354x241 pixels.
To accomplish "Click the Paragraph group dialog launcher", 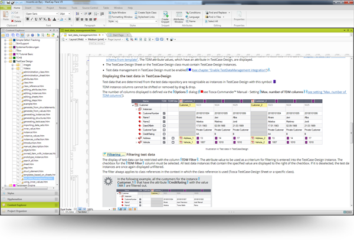I will pos(104,25).
